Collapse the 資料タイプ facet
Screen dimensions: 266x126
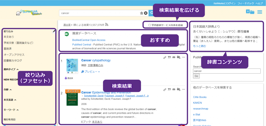(x=11, y=69)
